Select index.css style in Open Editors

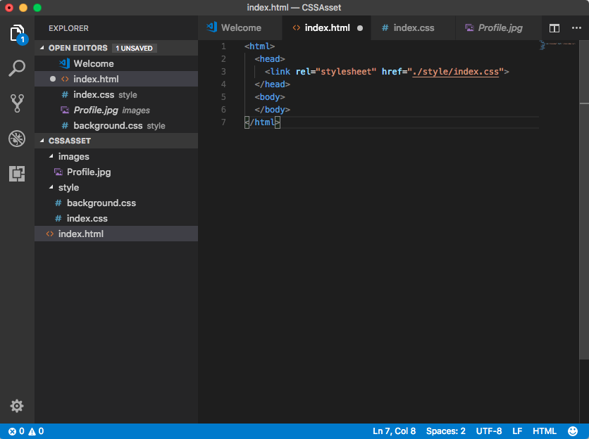[116, 94]
